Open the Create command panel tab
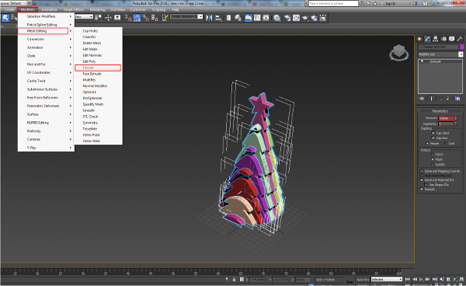 click(419, 39)
